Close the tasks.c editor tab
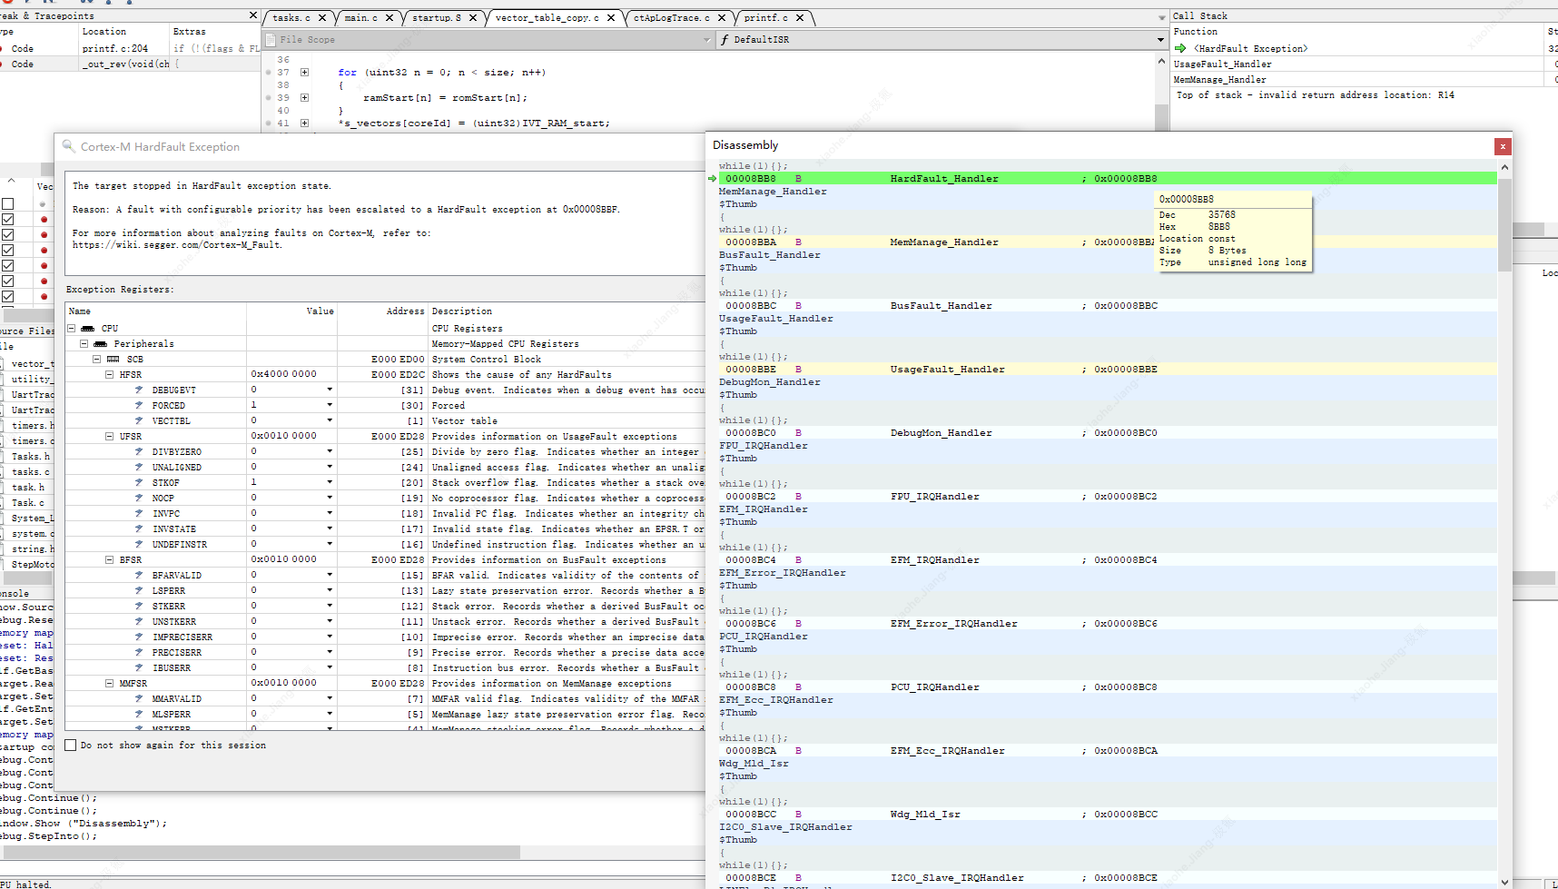Screen dimensions: 1558x889 pos(322,17)
